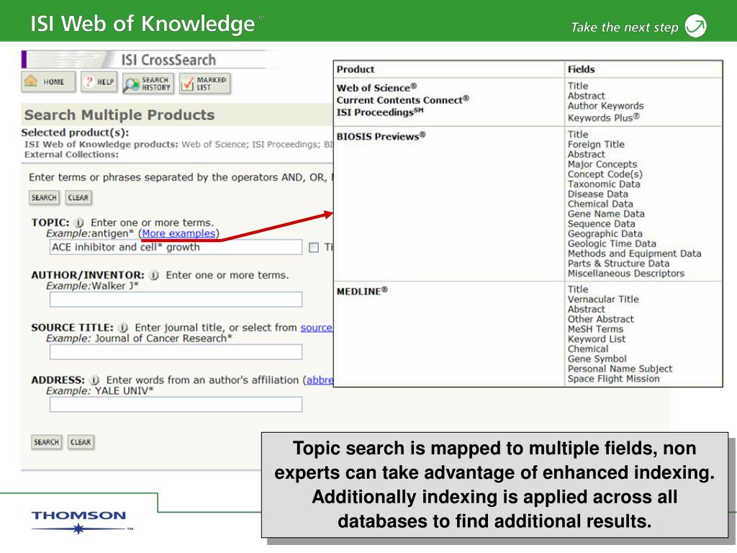
Task: Click 'Vernacular Title' field entry
Action: [603, 299]
